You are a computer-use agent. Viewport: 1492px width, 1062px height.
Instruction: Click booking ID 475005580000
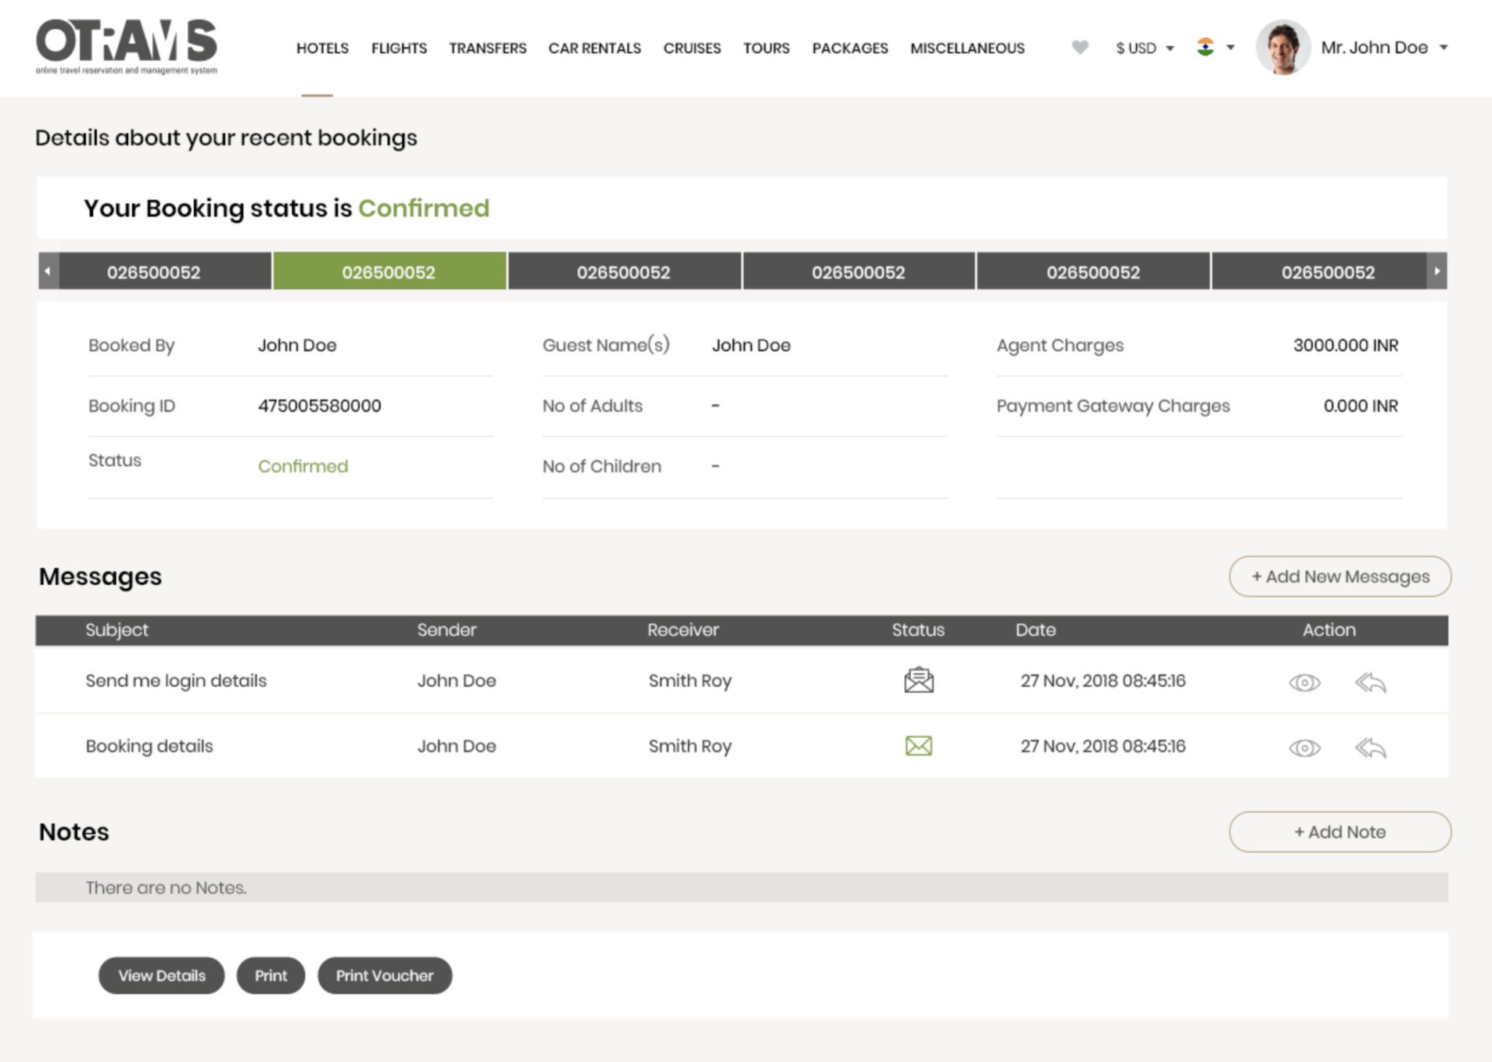tap(319, 406)
